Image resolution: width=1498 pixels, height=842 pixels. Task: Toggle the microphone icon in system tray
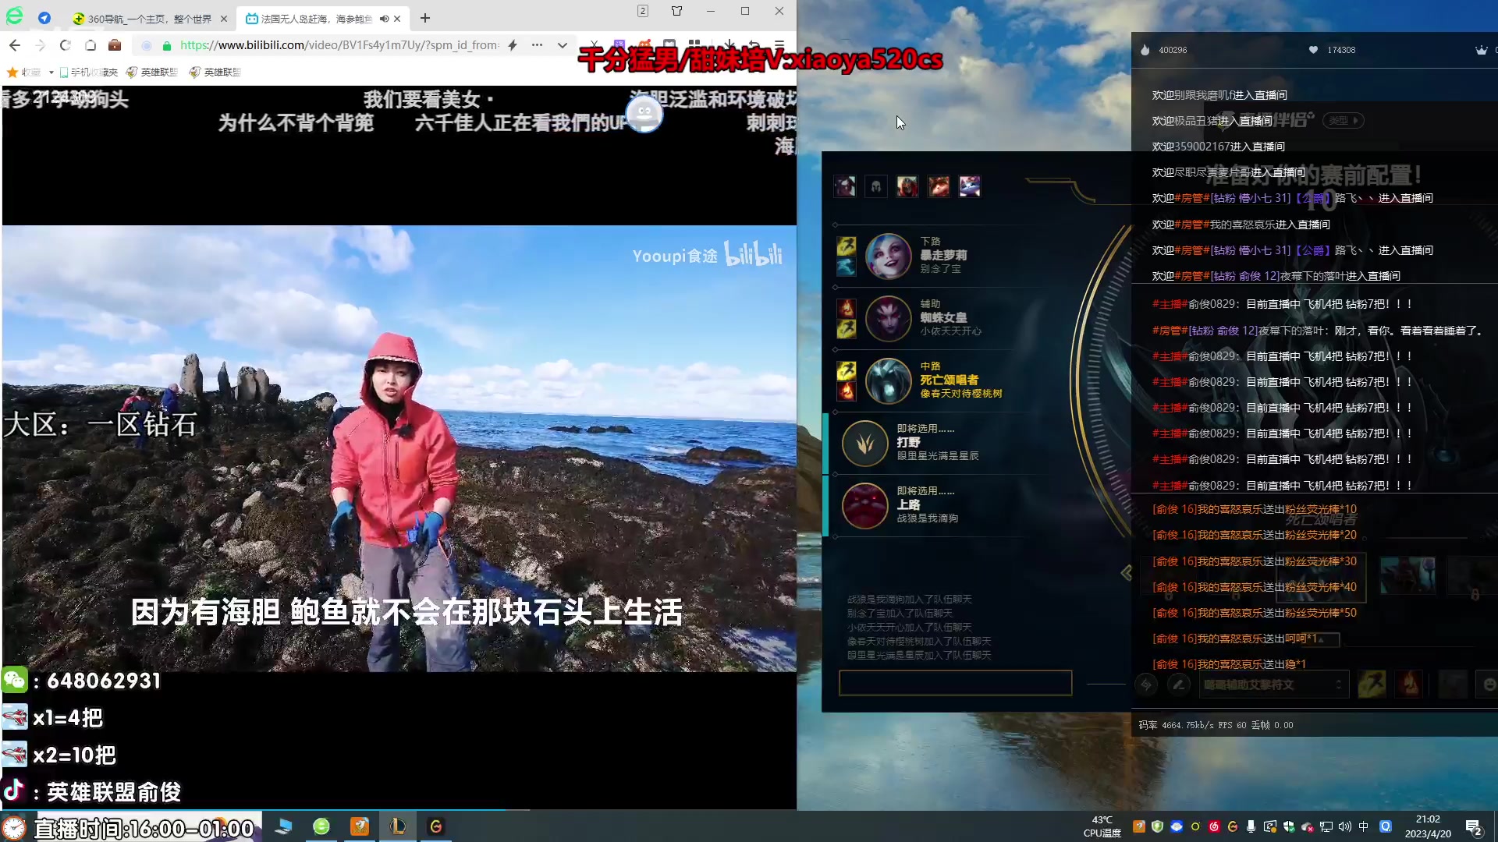1251,826
